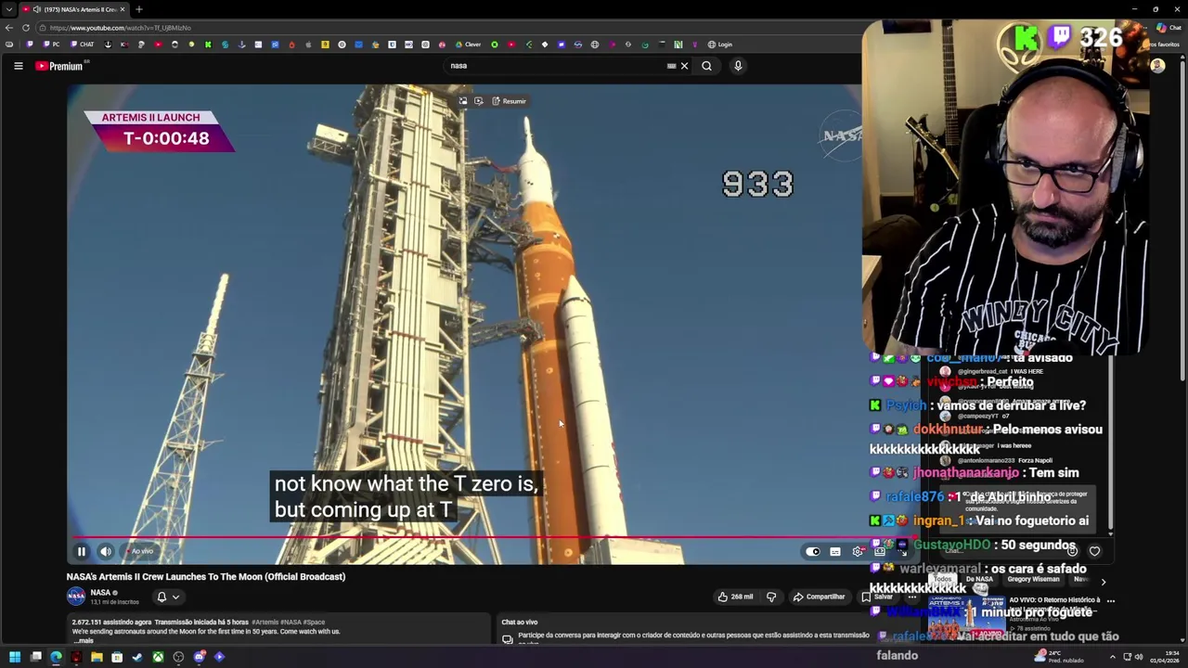Show more filter chips with the arrow
Viewport: 1188px width, 668px height.
coord(1103,582)
